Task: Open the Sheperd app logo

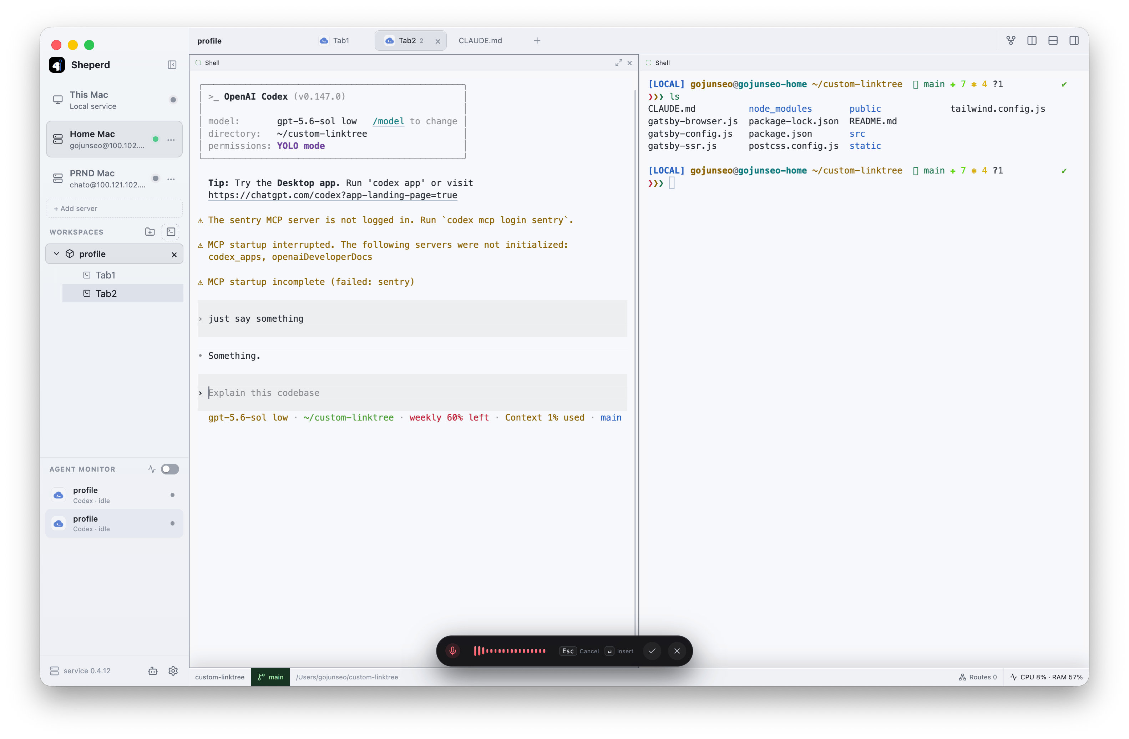Action: tap(57, 65)
